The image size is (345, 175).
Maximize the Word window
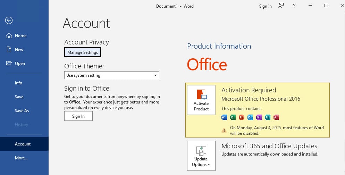point(326,6)
